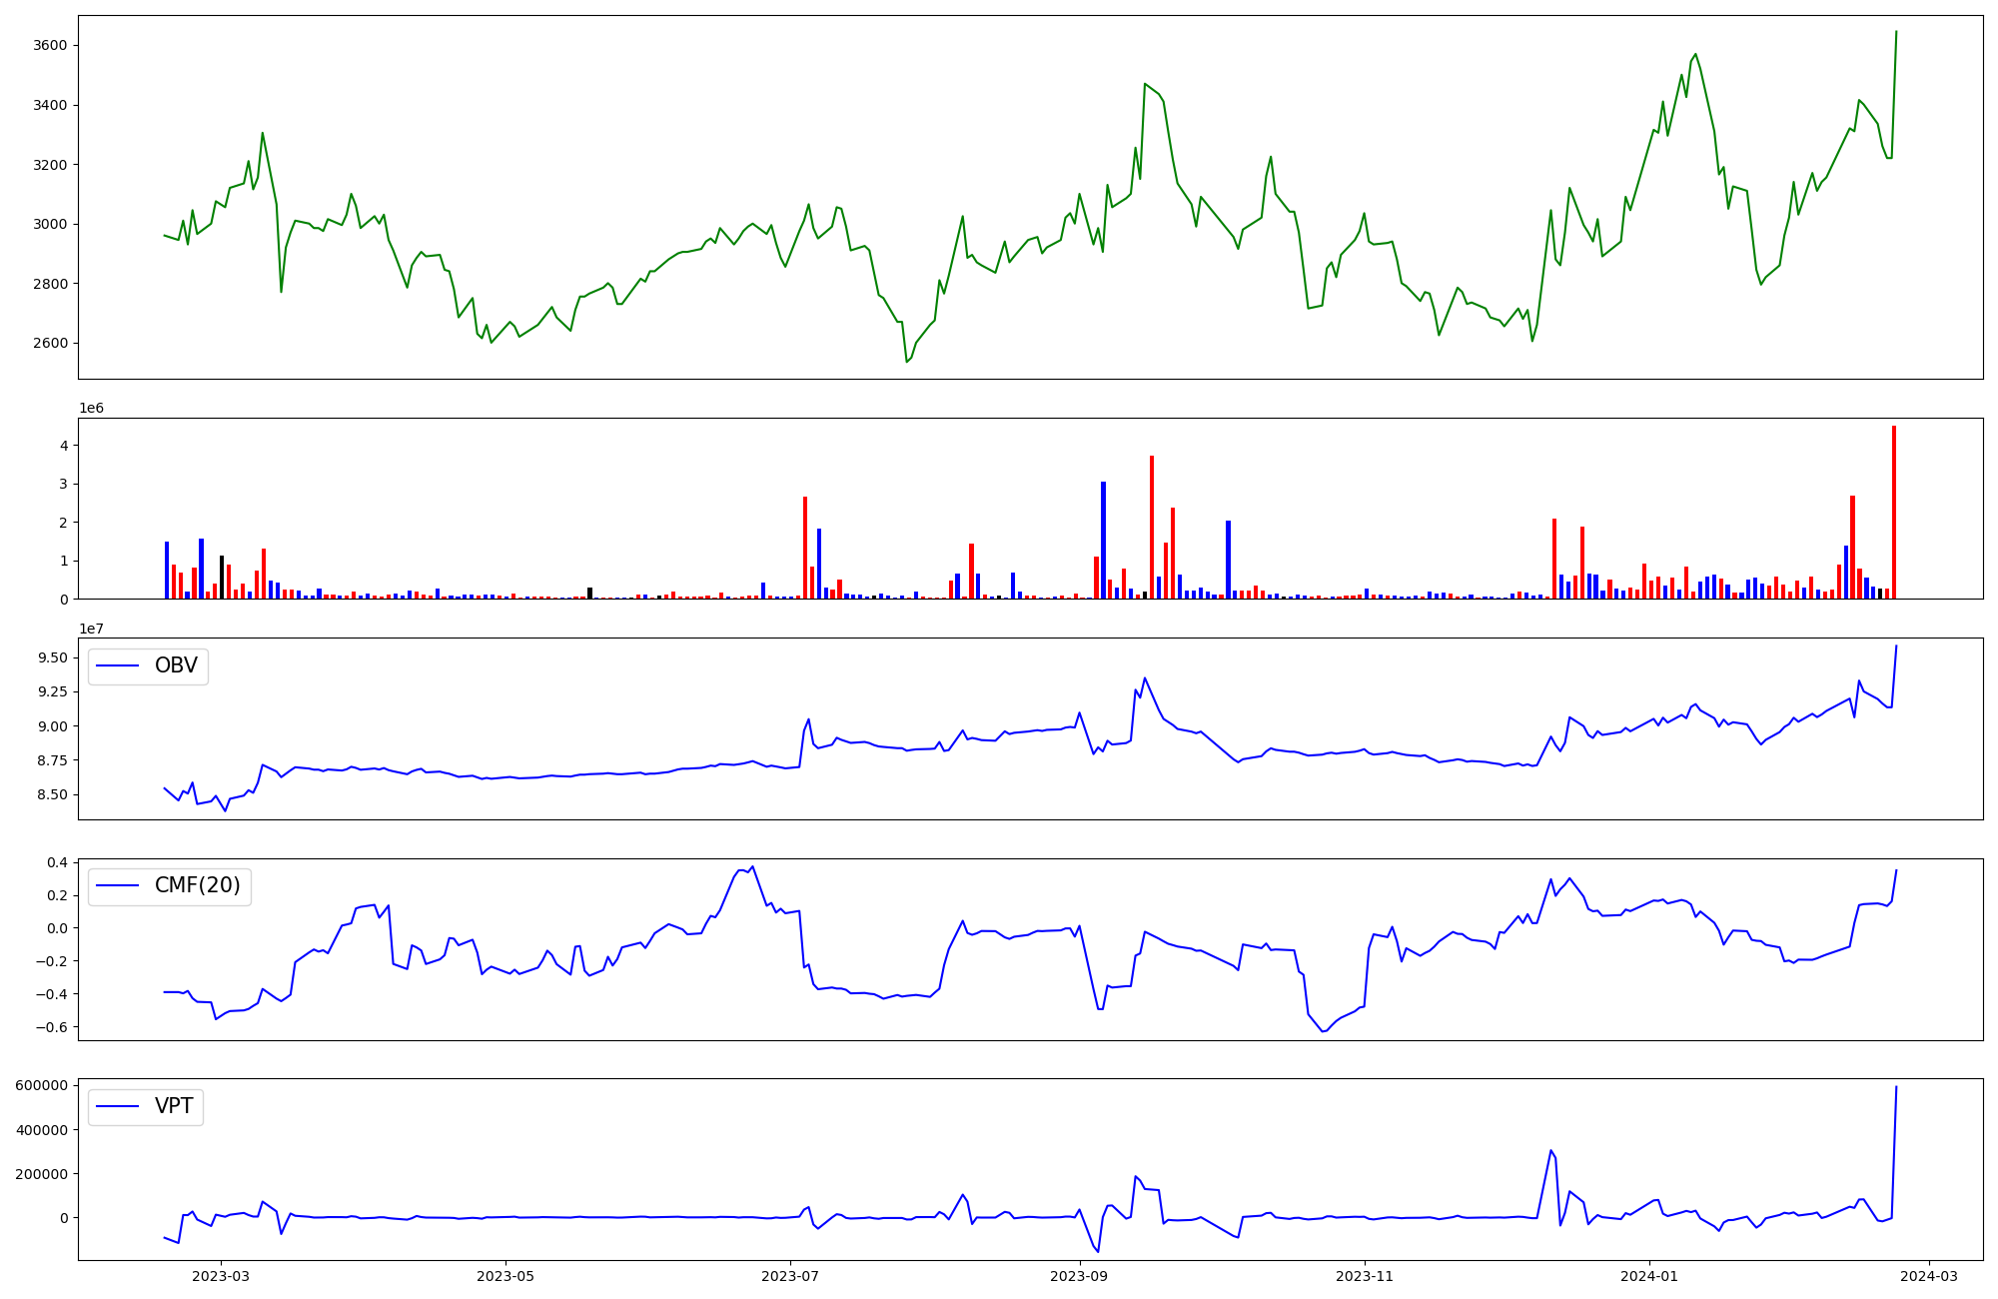Click the 2023-07 x-axis date label

(x=790, y=1276)
